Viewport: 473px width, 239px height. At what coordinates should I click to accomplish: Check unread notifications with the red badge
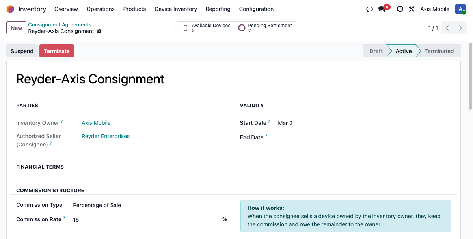coord(381,9)
